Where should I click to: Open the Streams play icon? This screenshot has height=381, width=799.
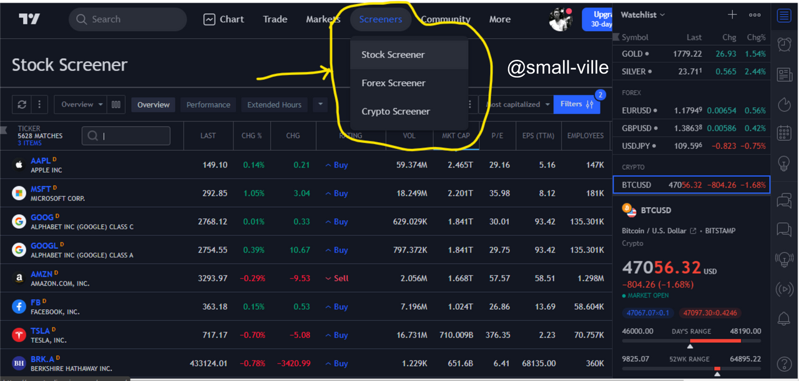pyautogui.click(x=784, y=289)
